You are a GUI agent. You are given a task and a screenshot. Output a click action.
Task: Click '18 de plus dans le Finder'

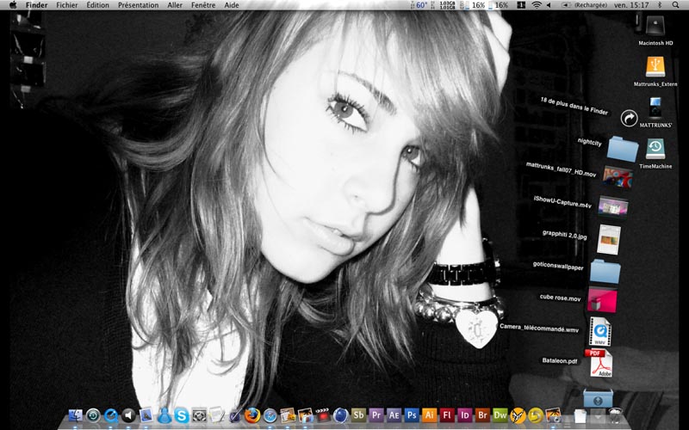tap(574, 106)
